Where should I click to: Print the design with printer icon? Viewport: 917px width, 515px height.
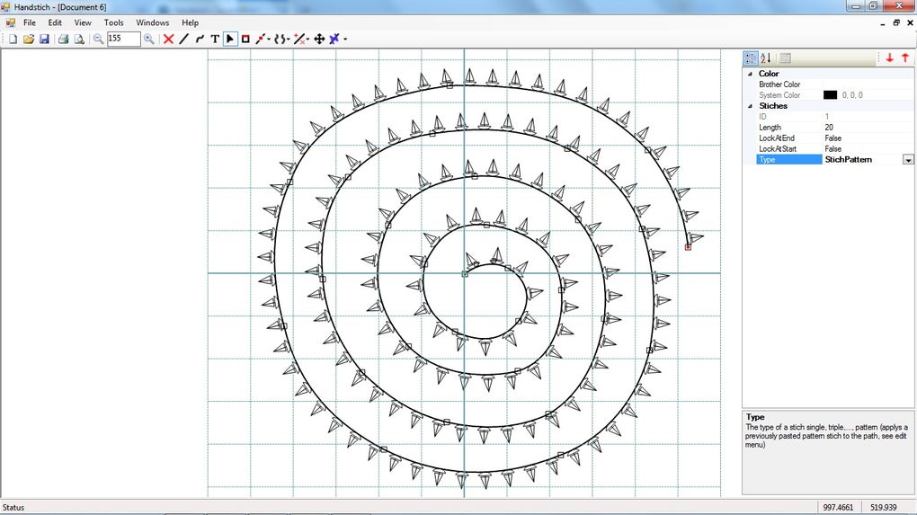pyautogui.click(x=63, y=40)
